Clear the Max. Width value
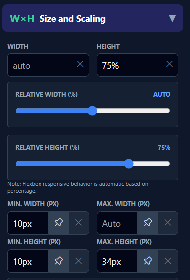The width and height of the screenshot is (190, 280). pyautogui.click(x=168, y=223)
